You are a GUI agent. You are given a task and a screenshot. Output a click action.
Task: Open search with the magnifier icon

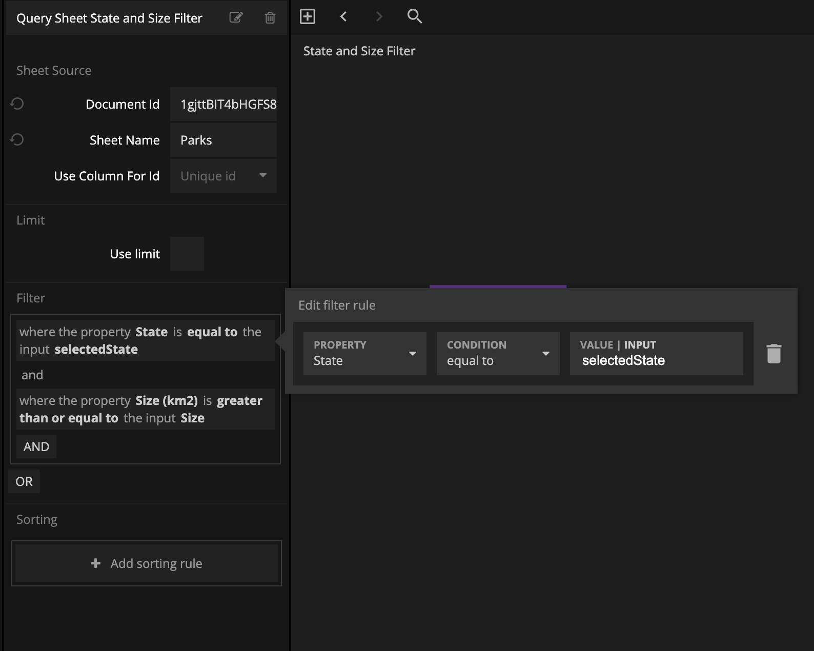pyautogui.click(x=415, y=16)
